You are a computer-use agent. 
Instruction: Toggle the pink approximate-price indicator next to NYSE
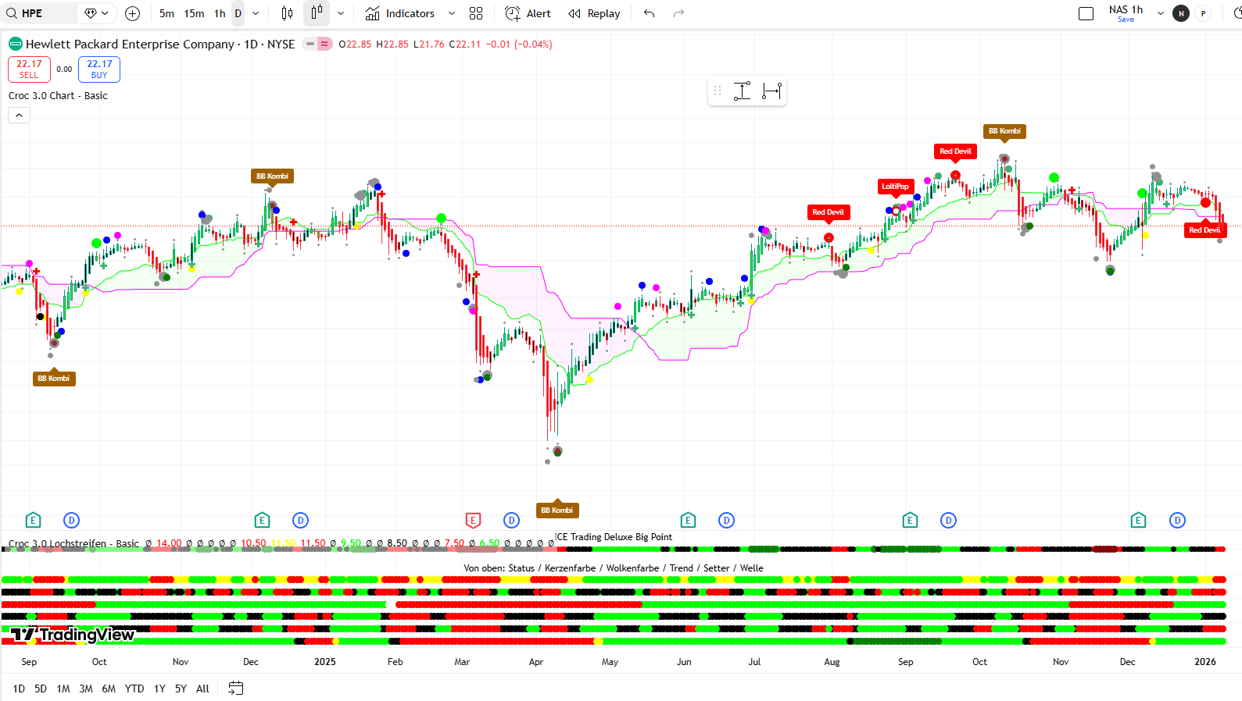tap(324, 44)
